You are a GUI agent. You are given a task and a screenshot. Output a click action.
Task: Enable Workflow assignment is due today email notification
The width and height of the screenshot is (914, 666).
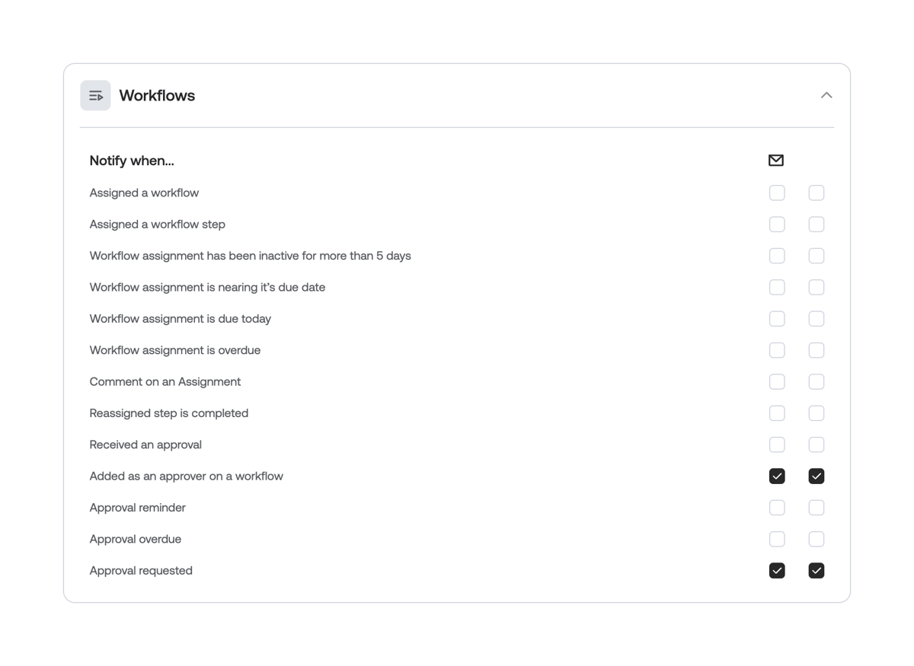776,318
